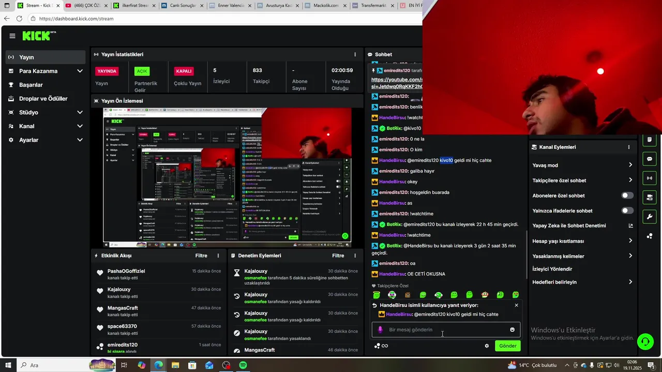Open the emoji picker in message box
Image resolution: width=662 pixels, height=372 pixels.
[513, 330]
